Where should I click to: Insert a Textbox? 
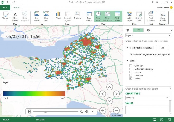[77, 16]
